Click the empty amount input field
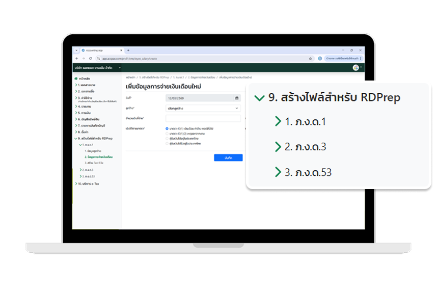The width and height of the screenshot is (437, 291). (x=203, y=118)
